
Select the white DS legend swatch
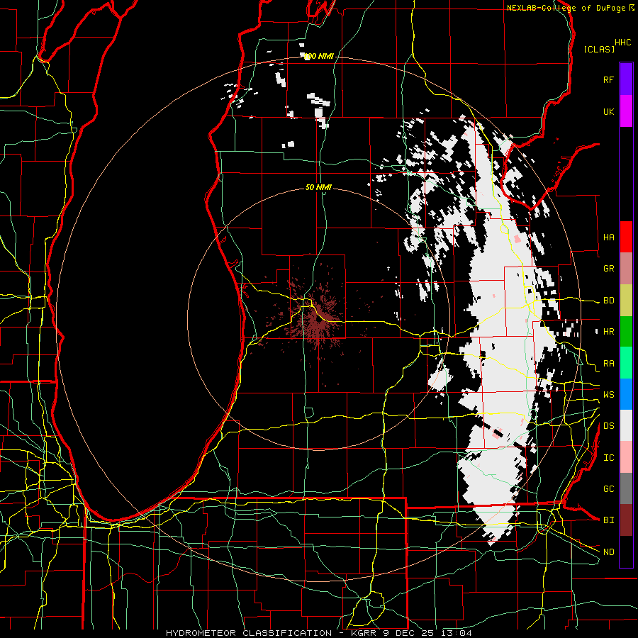626,425
